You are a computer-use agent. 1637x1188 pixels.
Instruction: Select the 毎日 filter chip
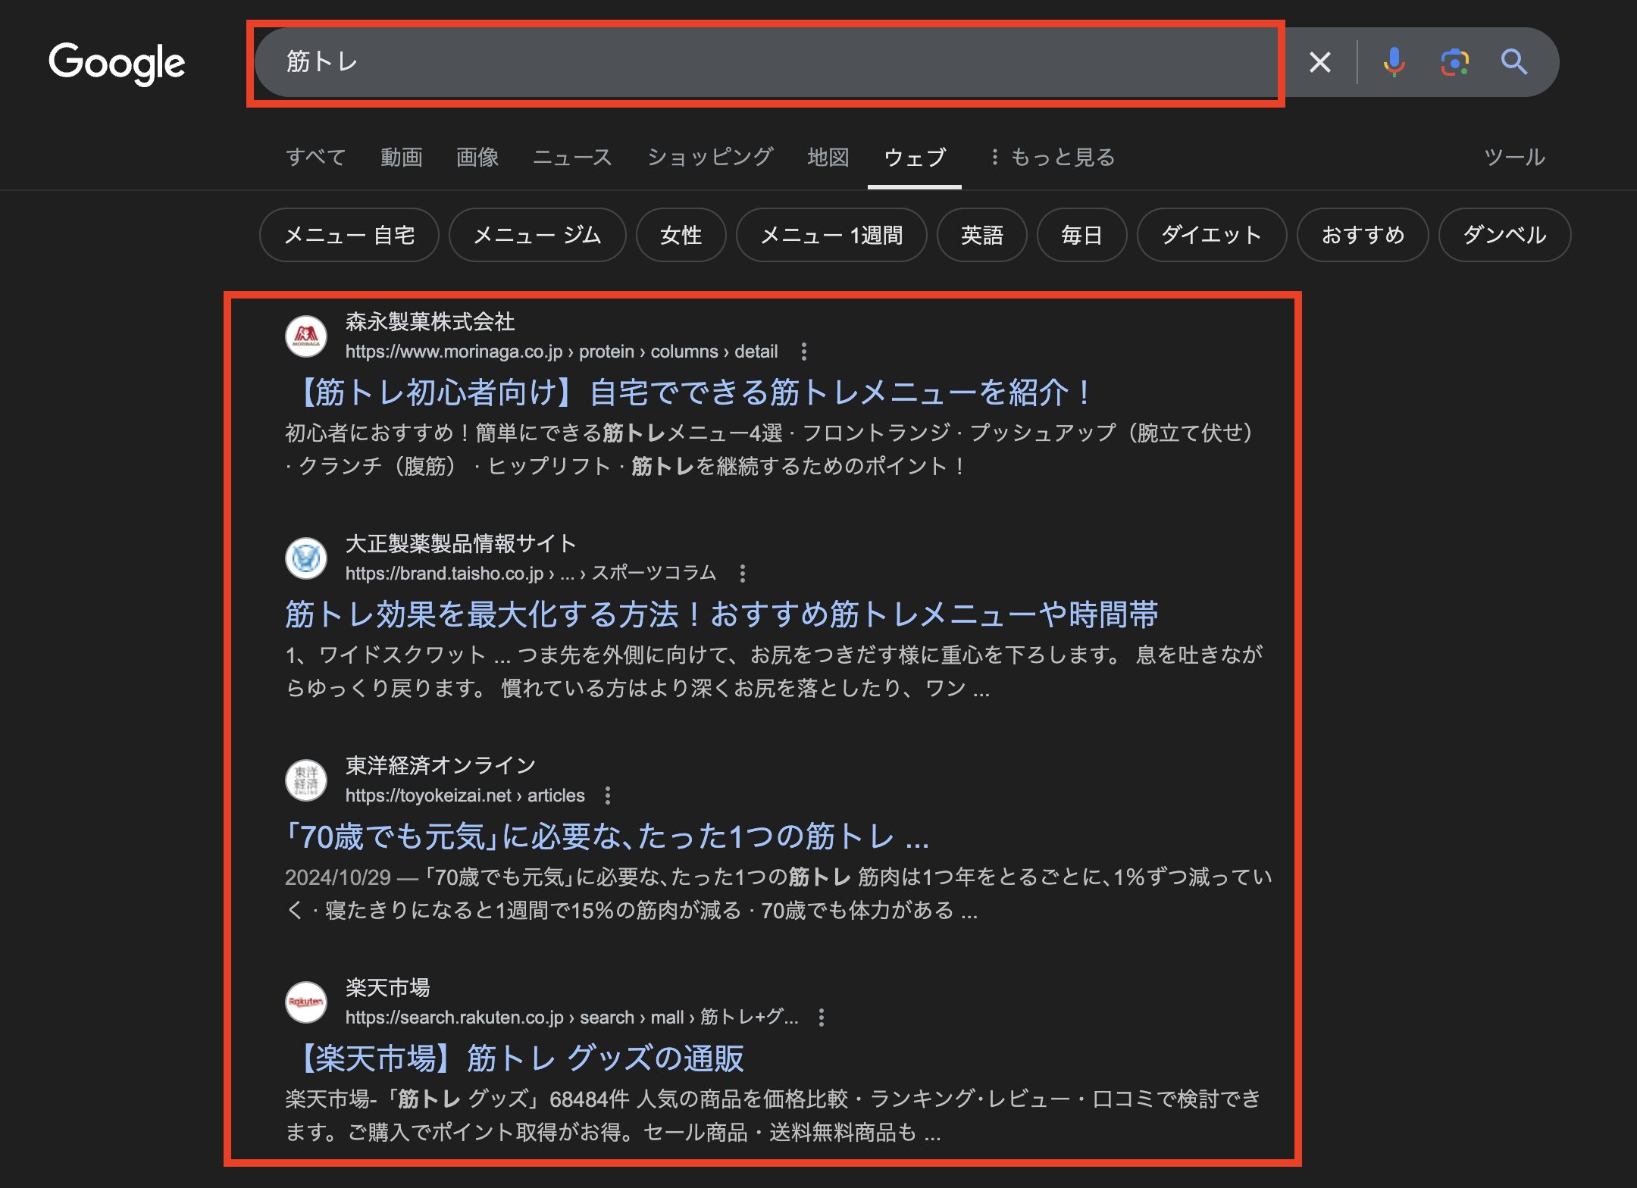click(x=1081, y=235)
